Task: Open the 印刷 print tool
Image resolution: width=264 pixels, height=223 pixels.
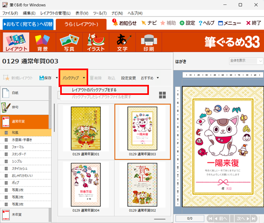Action: pos(149,42)
